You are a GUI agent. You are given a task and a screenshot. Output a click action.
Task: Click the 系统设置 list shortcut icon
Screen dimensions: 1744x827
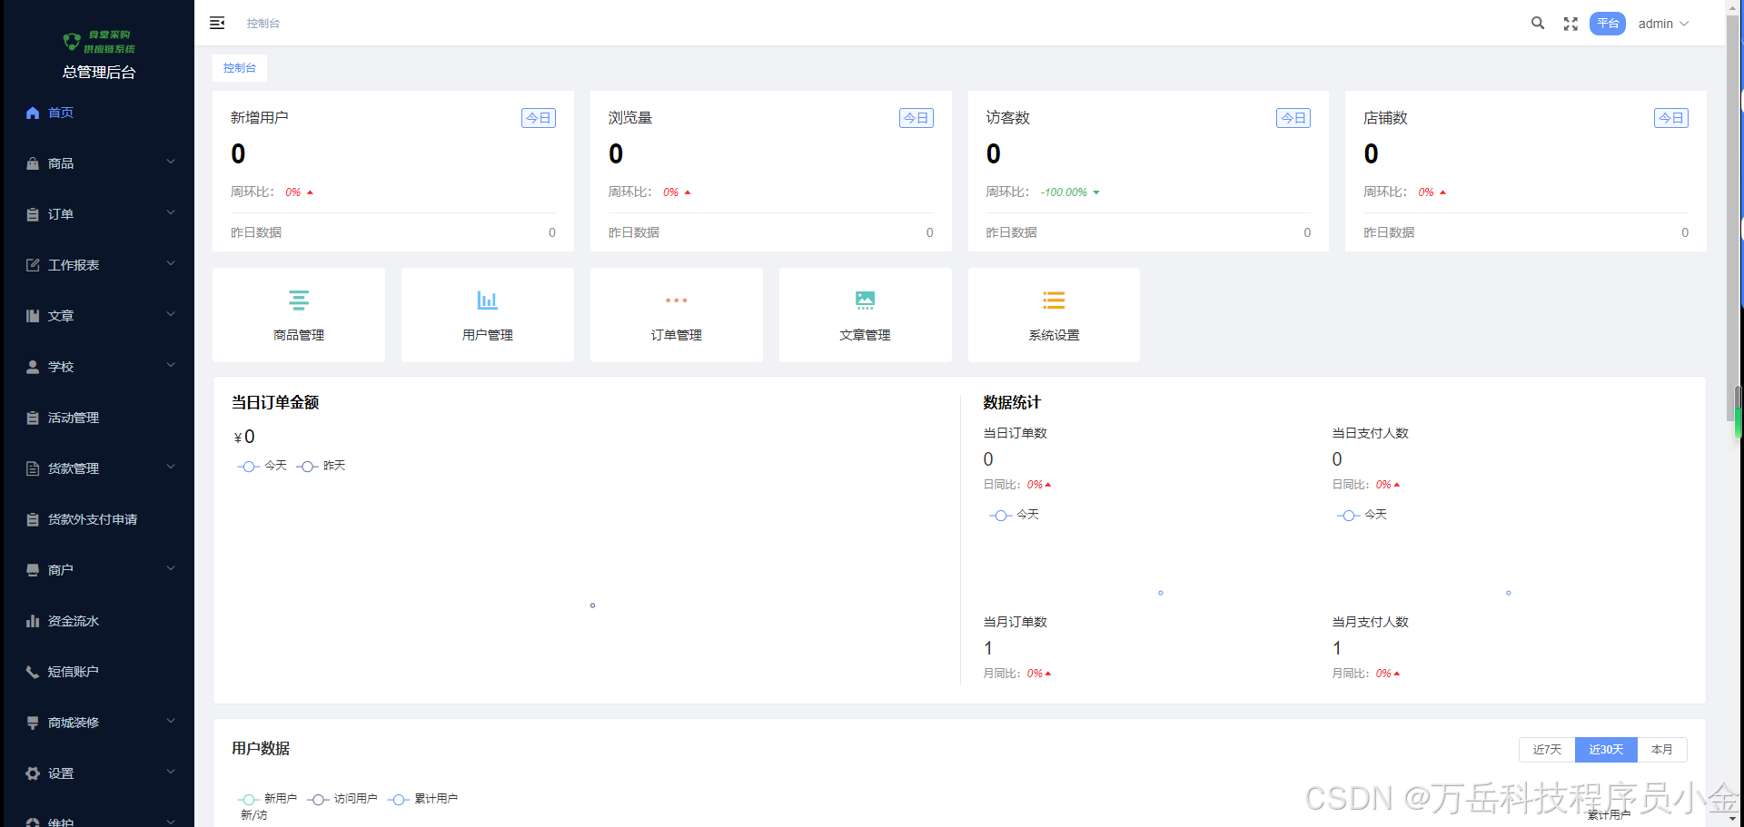coord(1054,300)
